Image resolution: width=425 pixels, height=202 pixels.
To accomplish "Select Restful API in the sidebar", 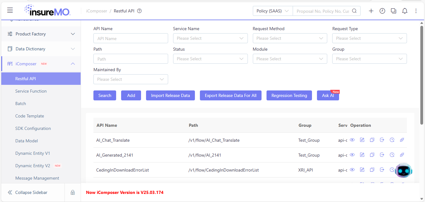I will pos(41,79).
